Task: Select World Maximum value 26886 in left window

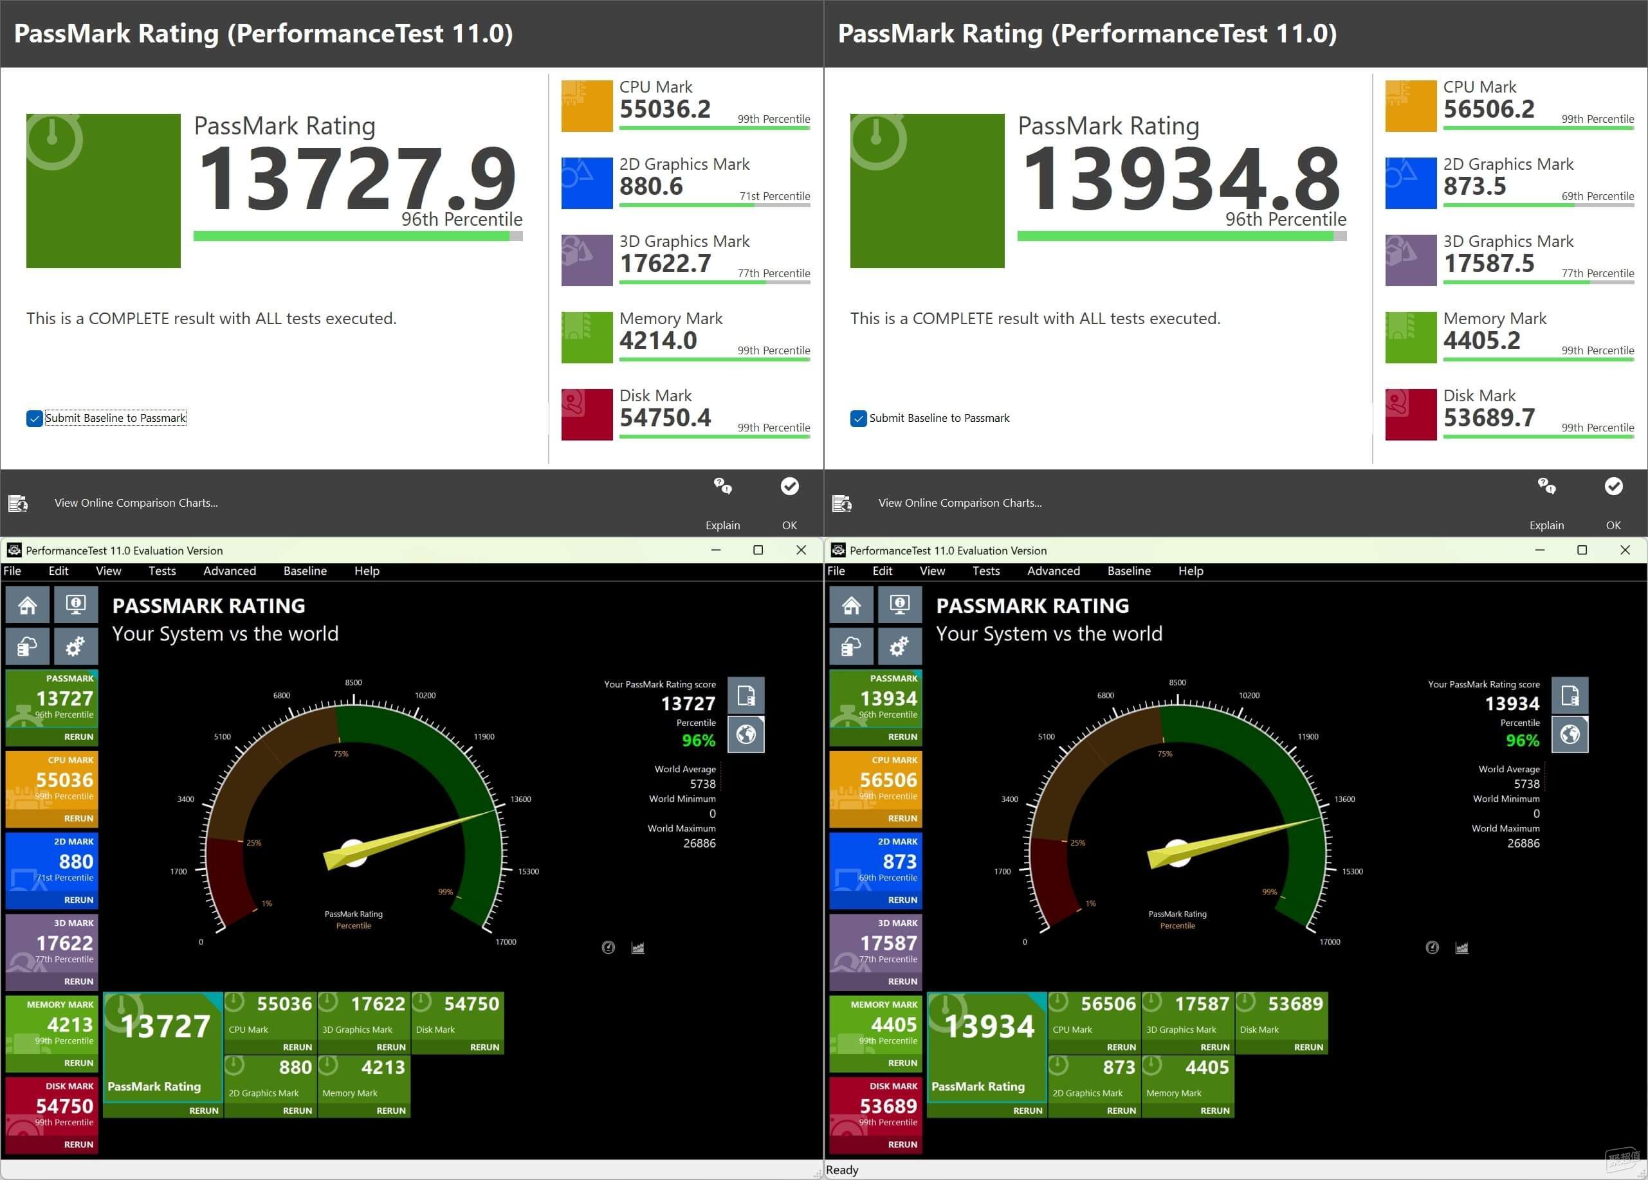Action: tap(699, 844)
